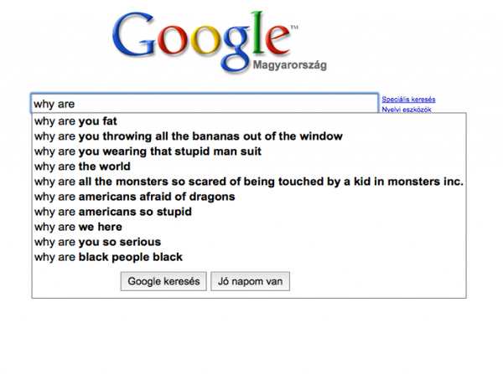
Task: Open the 'Nyelvi eszközök' language tools link
Action: tap(407, 110)
